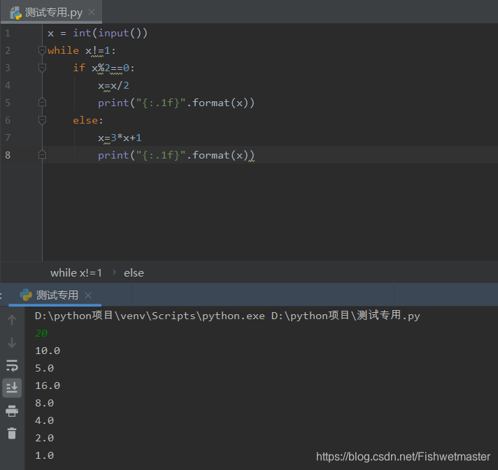The height and width of the screenshot is (470, 498).
Task: Click the code 'x = int(input())'
Action: click(97, 33)
